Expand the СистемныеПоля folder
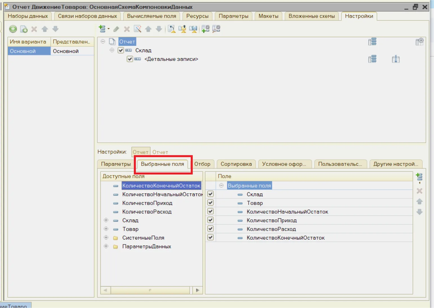The width and height of the screenshot is (434, 308). click(106, 238)
